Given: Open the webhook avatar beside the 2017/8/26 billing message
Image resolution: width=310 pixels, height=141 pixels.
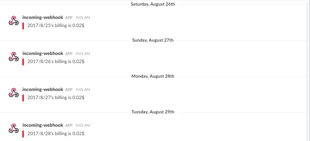Looking at the screenshot, I should click(x=13, y=57).
